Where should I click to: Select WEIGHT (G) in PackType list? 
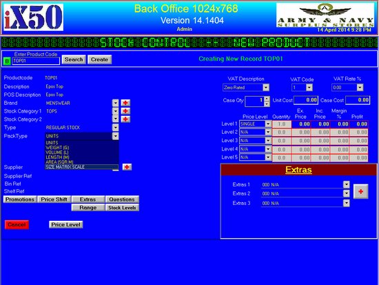82,148
